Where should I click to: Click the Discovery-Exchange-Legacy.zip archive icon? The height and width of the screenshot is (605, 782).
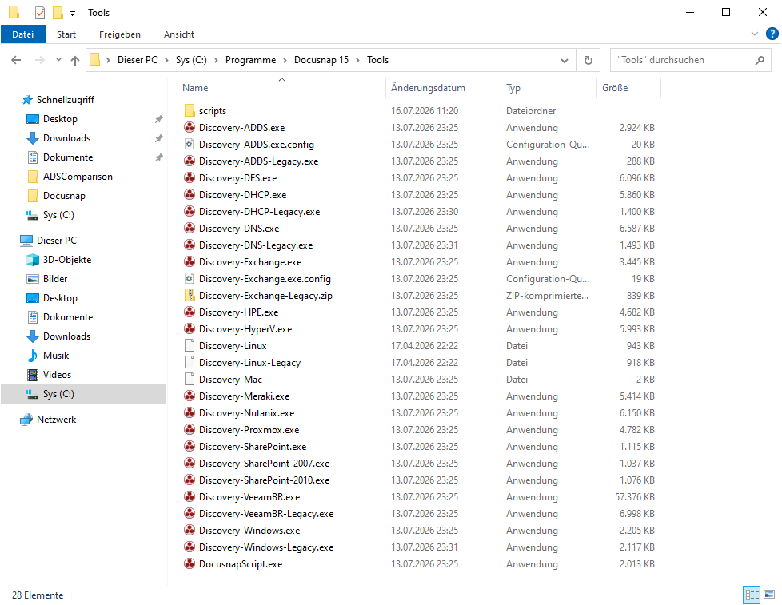pyautogui.click(x=190, y=296)
